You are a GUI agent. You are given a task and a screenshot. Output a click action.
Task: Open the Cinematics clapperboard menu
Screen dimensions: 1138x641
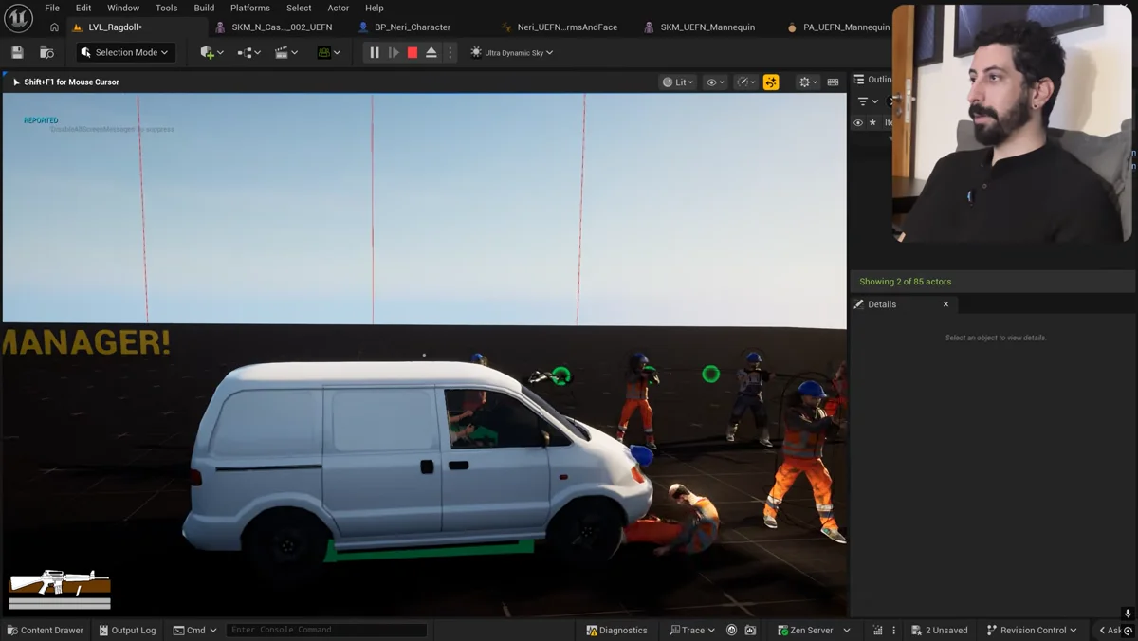286,53
